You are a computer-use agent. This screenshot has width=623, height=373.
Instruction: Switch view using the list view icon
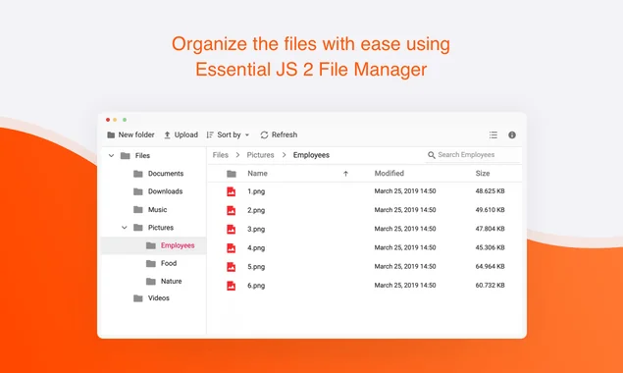(493, 134)
